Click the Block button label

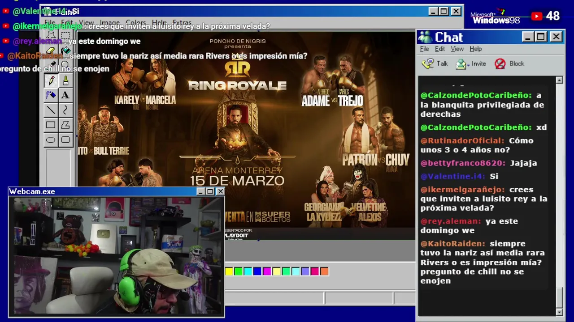517,64
